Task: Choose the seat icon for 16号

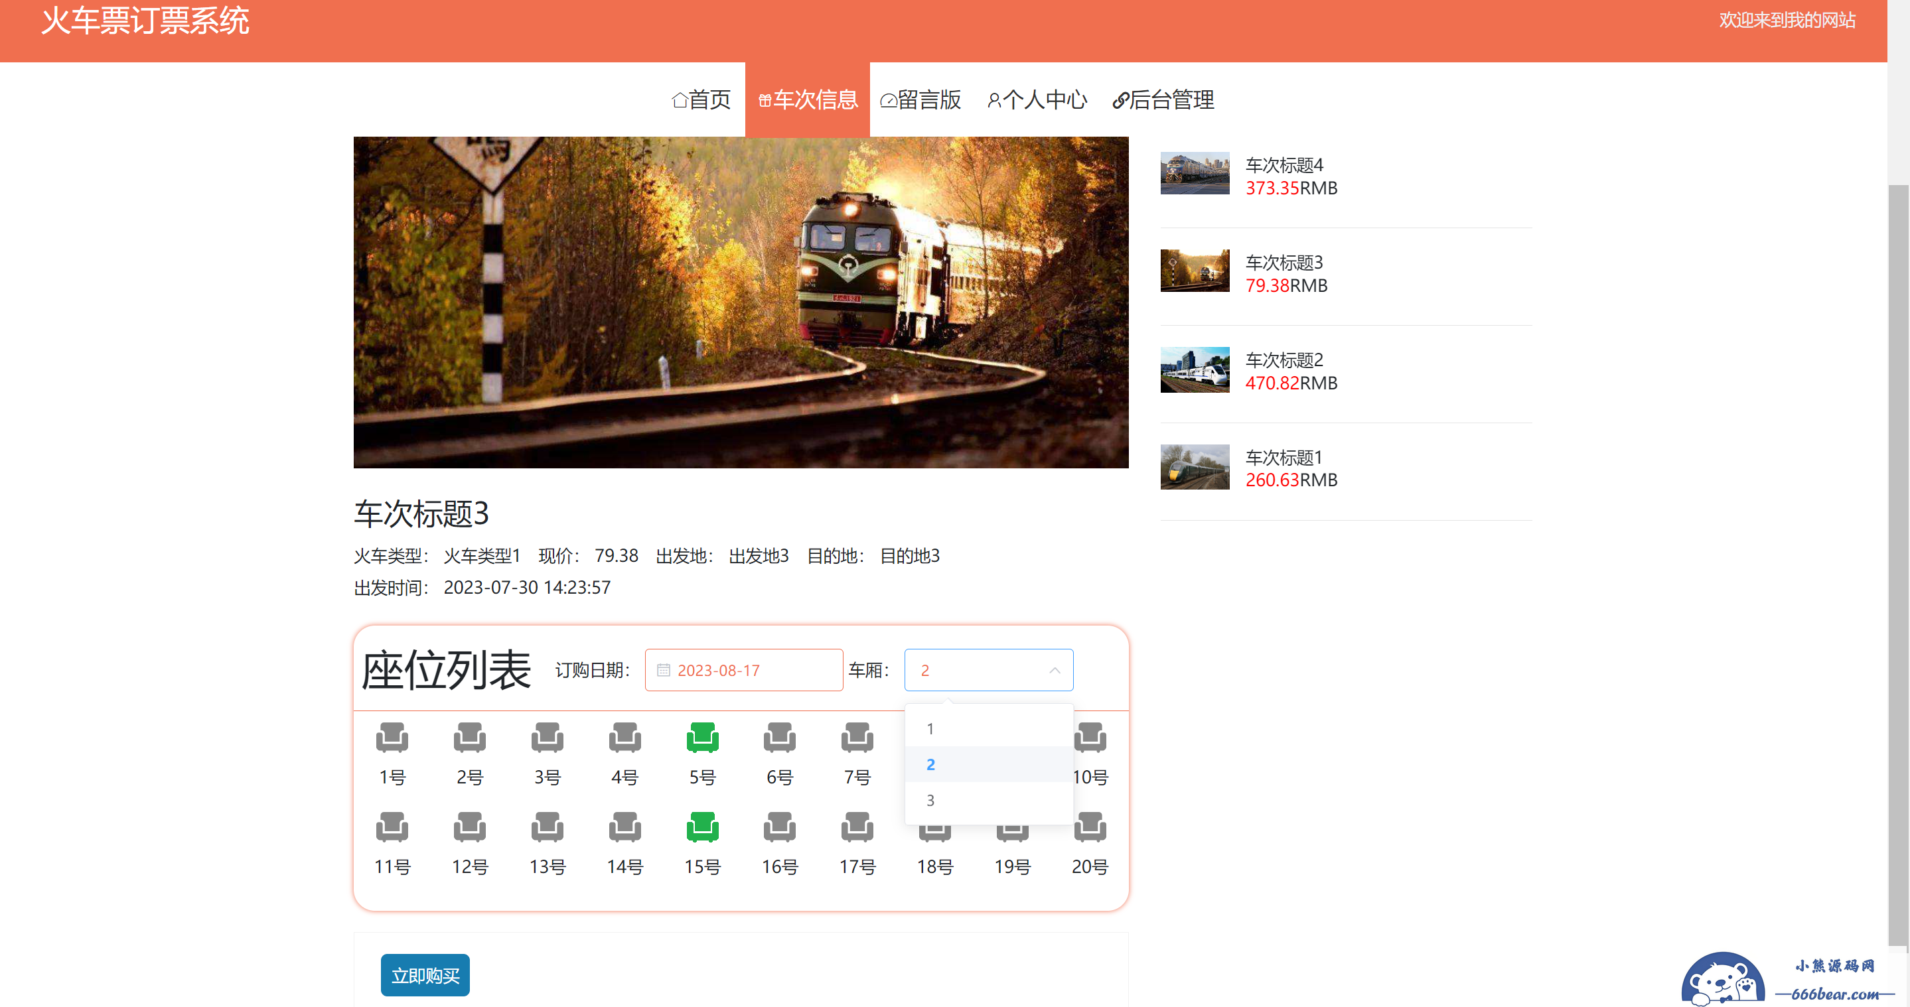Action: pos(779,827)
